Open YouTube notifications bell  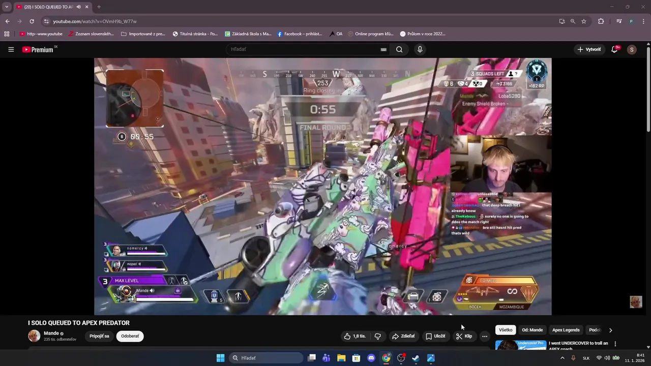tap(614, 49)
